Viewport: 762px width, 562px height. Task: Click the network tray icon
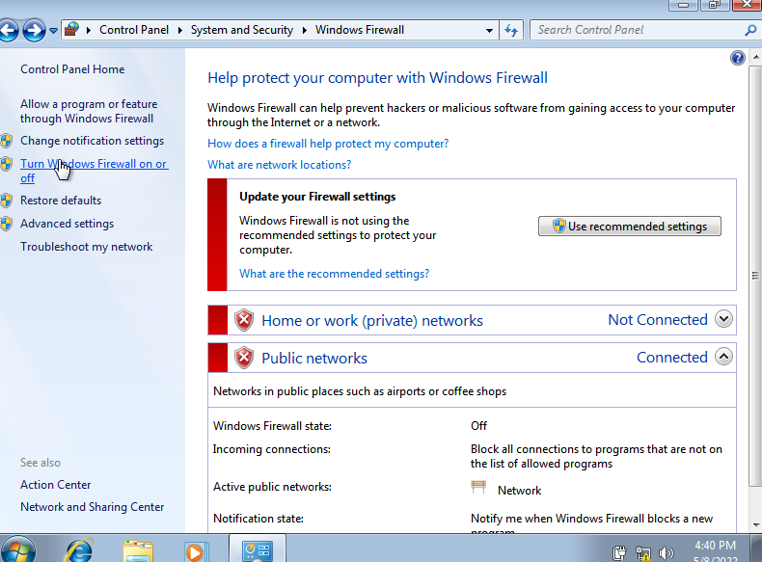642,553
